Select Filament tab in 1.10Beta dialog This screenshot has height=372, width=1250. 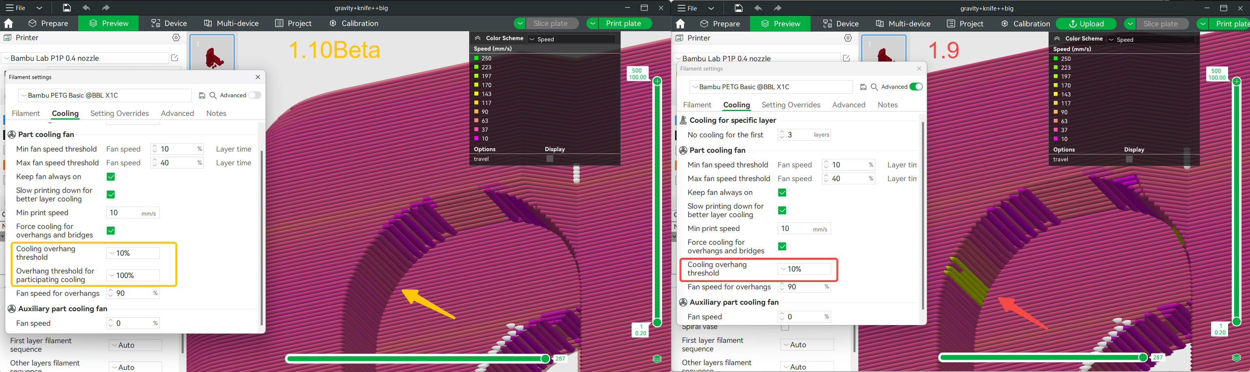tap(26, 113)
